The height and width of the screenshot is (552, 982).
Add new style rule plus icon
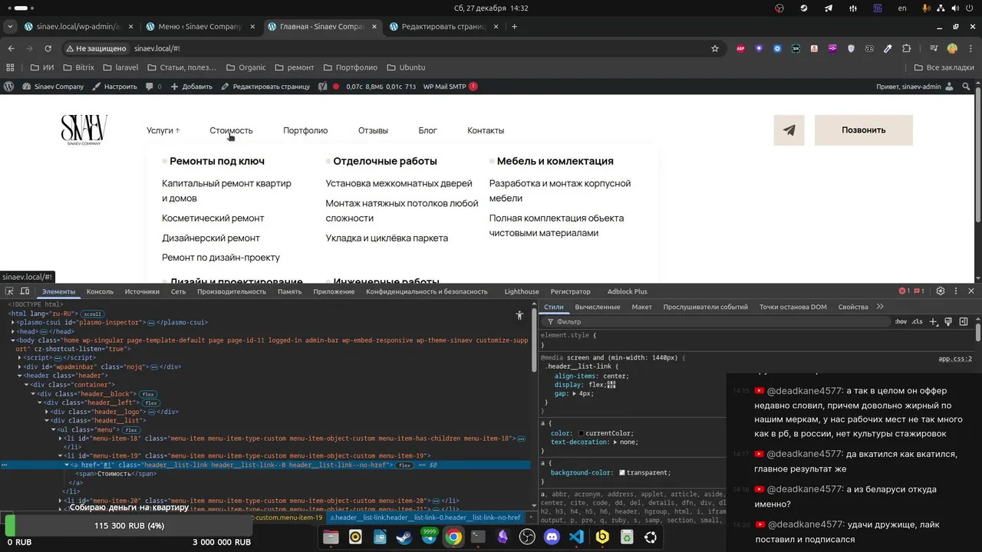pos(933,321)
